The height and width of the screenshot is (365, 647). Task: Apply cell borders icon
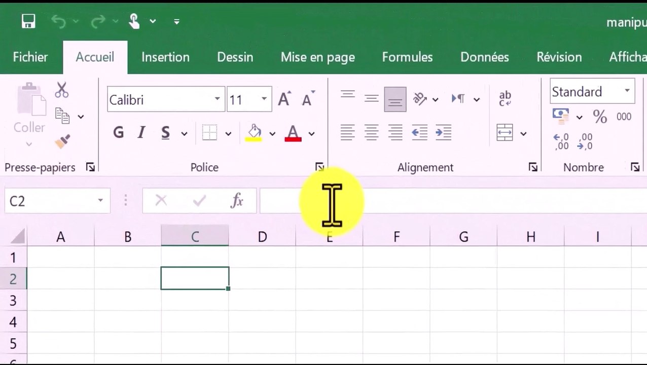209,133
